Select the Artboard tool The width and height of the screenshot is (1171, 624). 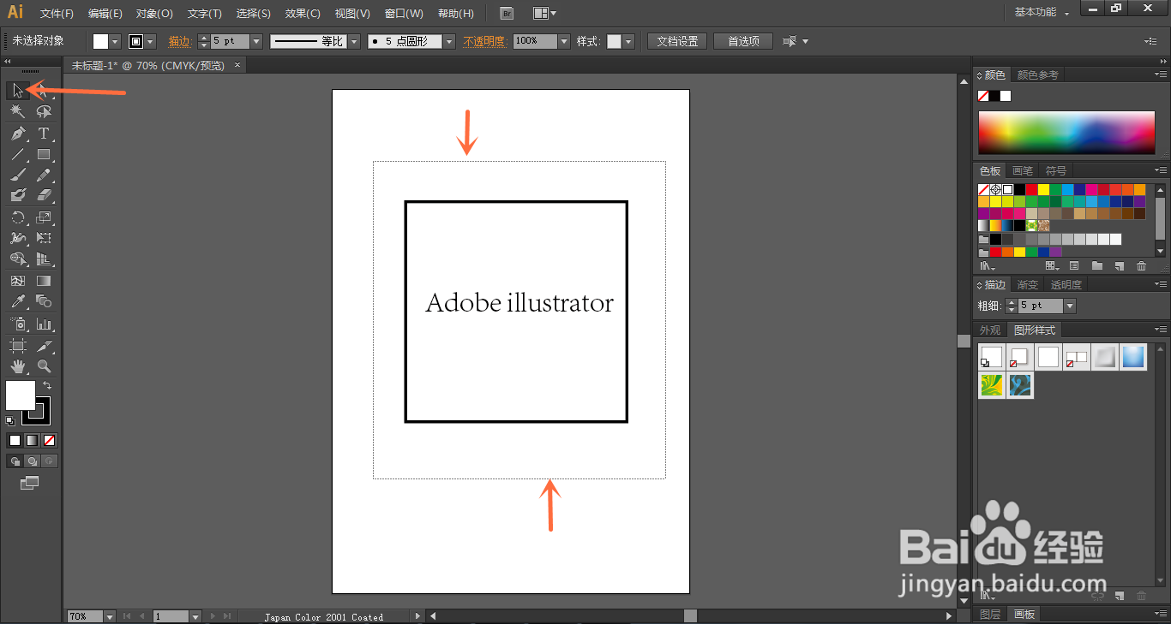(x=18, y=346)
